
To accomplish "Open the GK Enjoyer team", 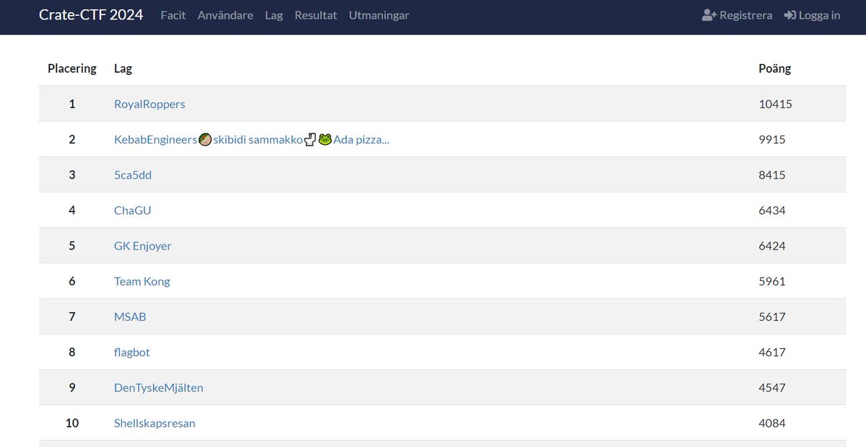I will click(143, 246).
